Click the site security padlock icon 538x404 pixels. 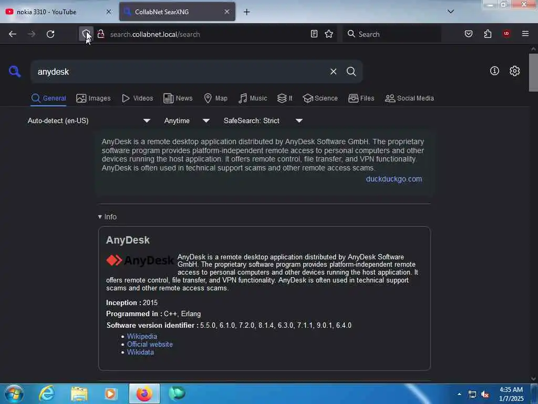pyautogui.click(x=100, y=34)
